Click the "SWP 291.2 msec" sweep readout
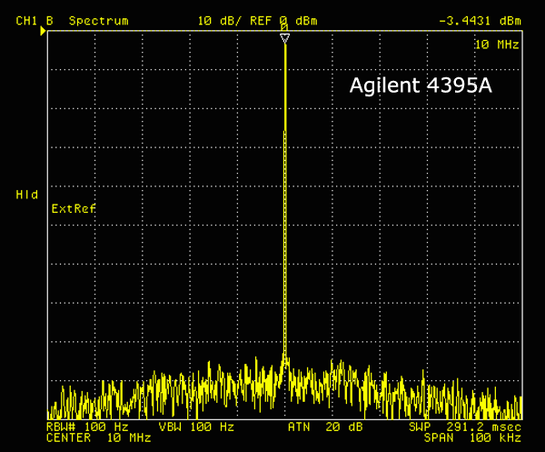The height and width of the screenshot is (452, 545). click(465, 427)
